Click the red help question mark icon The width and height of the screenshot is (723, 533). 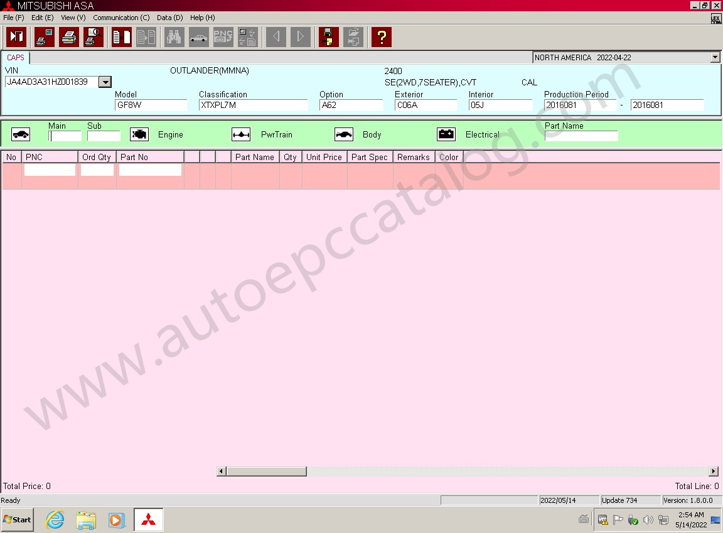point(381,37)
